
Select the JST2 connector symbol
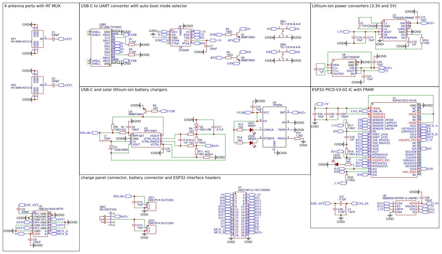coord(152,229)
